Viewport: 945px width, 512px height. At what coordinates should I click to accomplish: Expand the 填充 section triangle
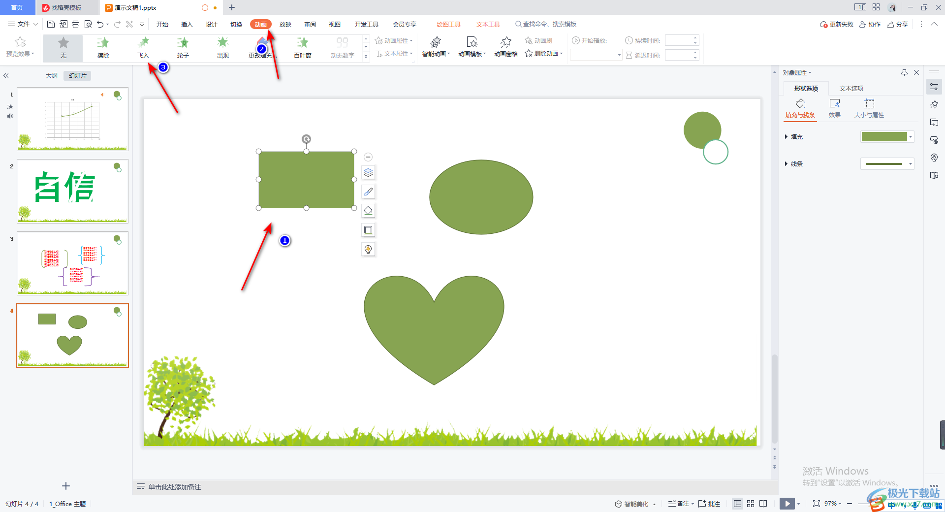pos(786,137)
